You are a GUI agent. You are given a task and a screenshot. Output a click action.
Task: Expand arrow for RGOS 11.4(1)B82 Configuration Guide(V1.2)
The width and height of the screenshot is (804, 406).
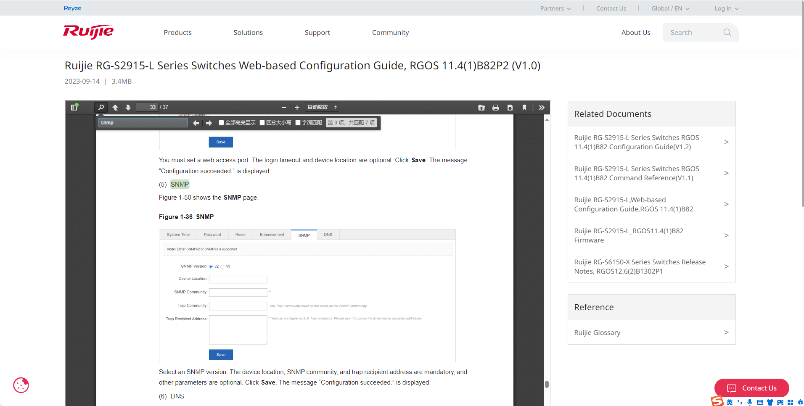(x=726, y=142)
